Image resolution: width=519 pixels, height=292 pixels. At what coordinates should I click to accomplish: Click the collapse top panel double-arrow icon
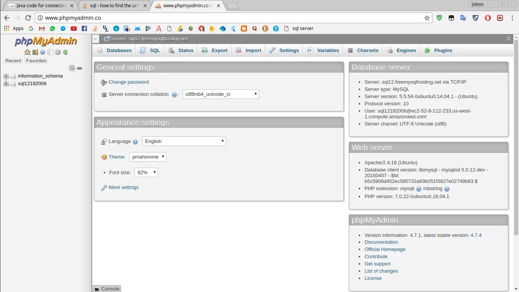pyautogui.click(x=509, y=39)
